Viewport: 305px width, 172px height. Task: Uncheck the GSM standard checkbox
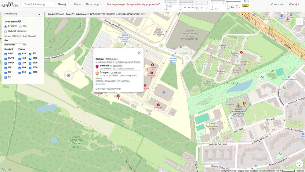pyautogui.click(x=5, y=54)
